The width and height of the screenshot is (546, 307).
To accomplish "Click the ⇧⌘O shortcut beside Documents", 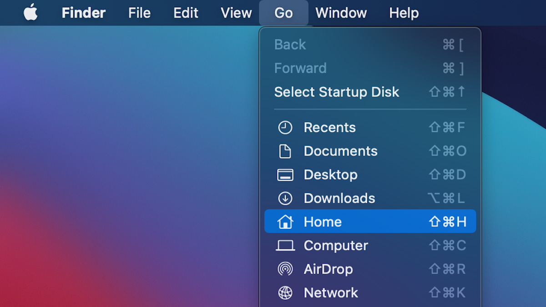I will click(x=448, y=151).
